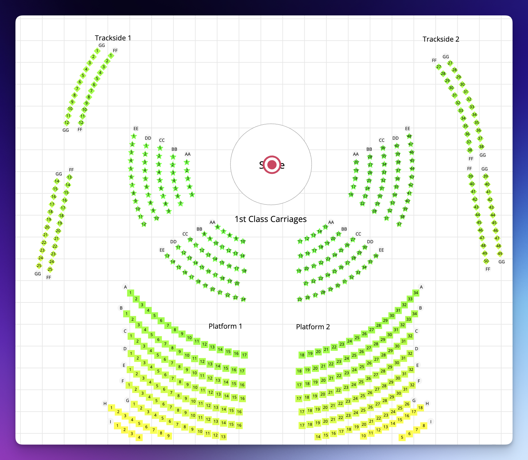The image size is (528, 460).
Task: Open row D label marker on Platform 2
Action: click(x=417, y=349)
